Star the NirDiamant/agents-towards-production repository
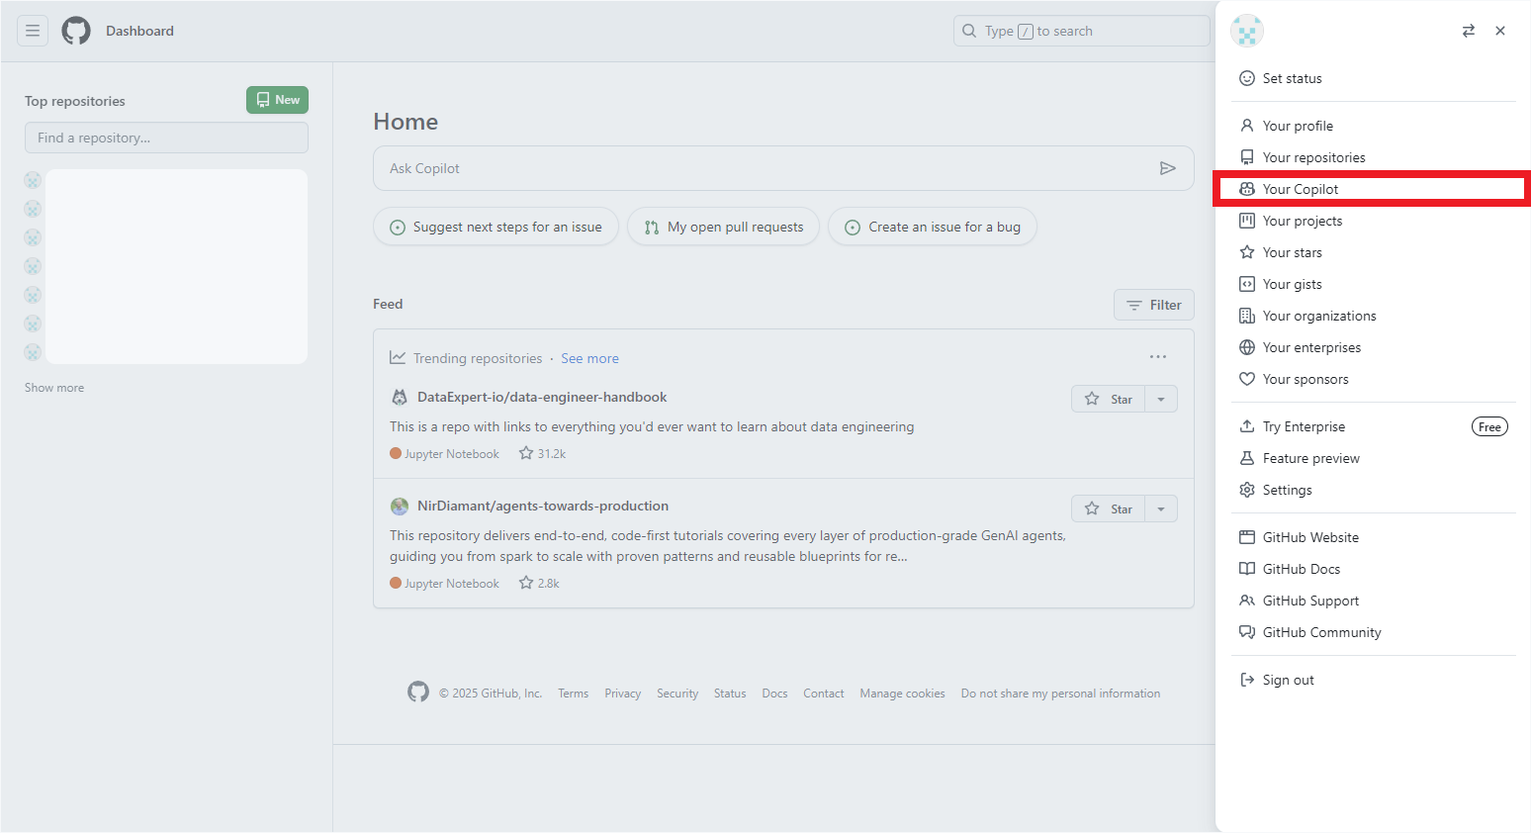1531x833 pixels. click(1108, 509)
